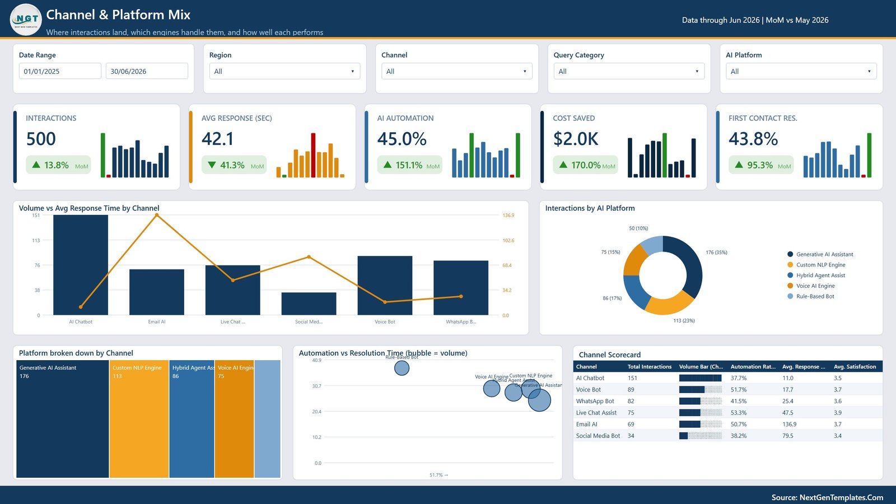Click the NGT logo in the header
The width and height of the screenshot is (896, 504).
click(x=26, y=20)
